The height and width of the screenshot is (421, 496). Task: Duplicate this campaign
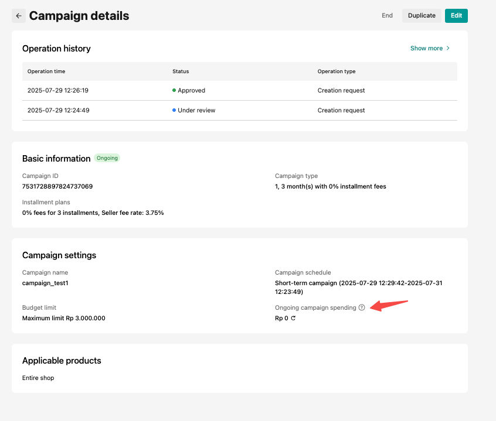(422, 16)
